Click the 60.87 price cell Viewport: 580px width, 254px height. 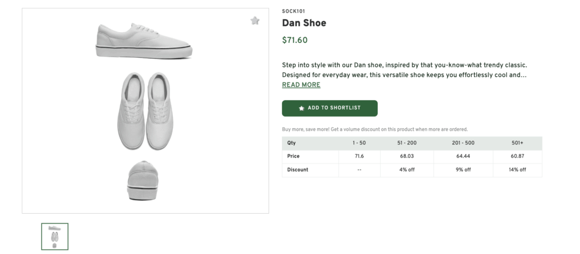518,156
